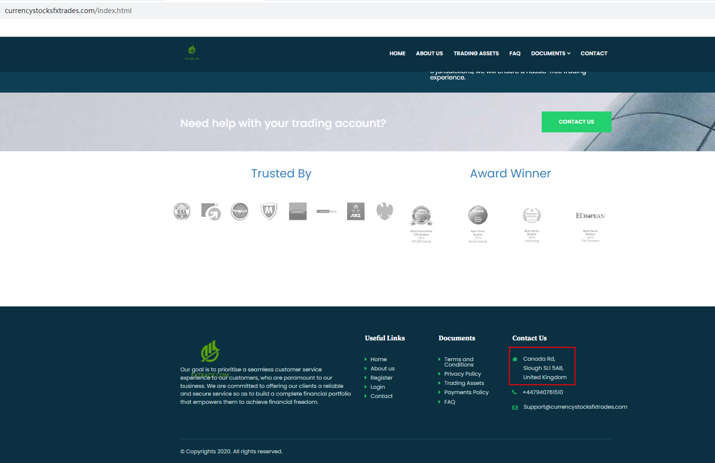Click the phone number +447940761510

coord(543,392)
